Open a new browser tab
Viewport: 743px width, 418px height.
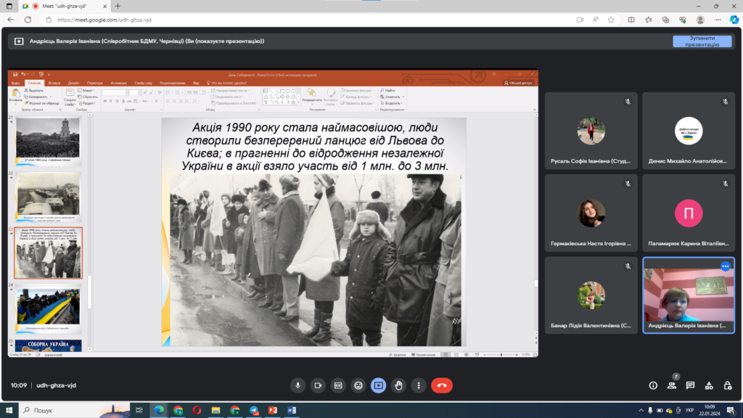118,6
